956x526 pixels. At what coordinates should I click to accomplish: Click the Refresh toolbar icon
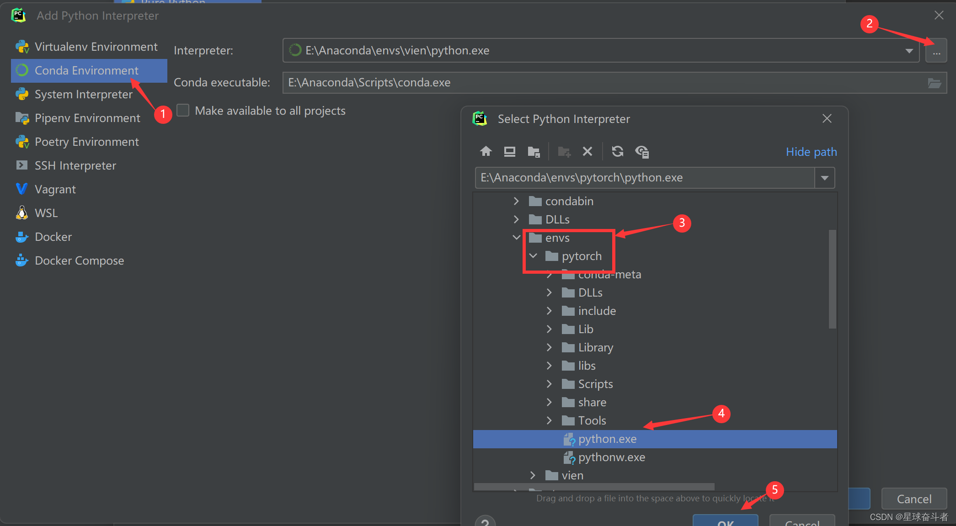click(617, 151)
